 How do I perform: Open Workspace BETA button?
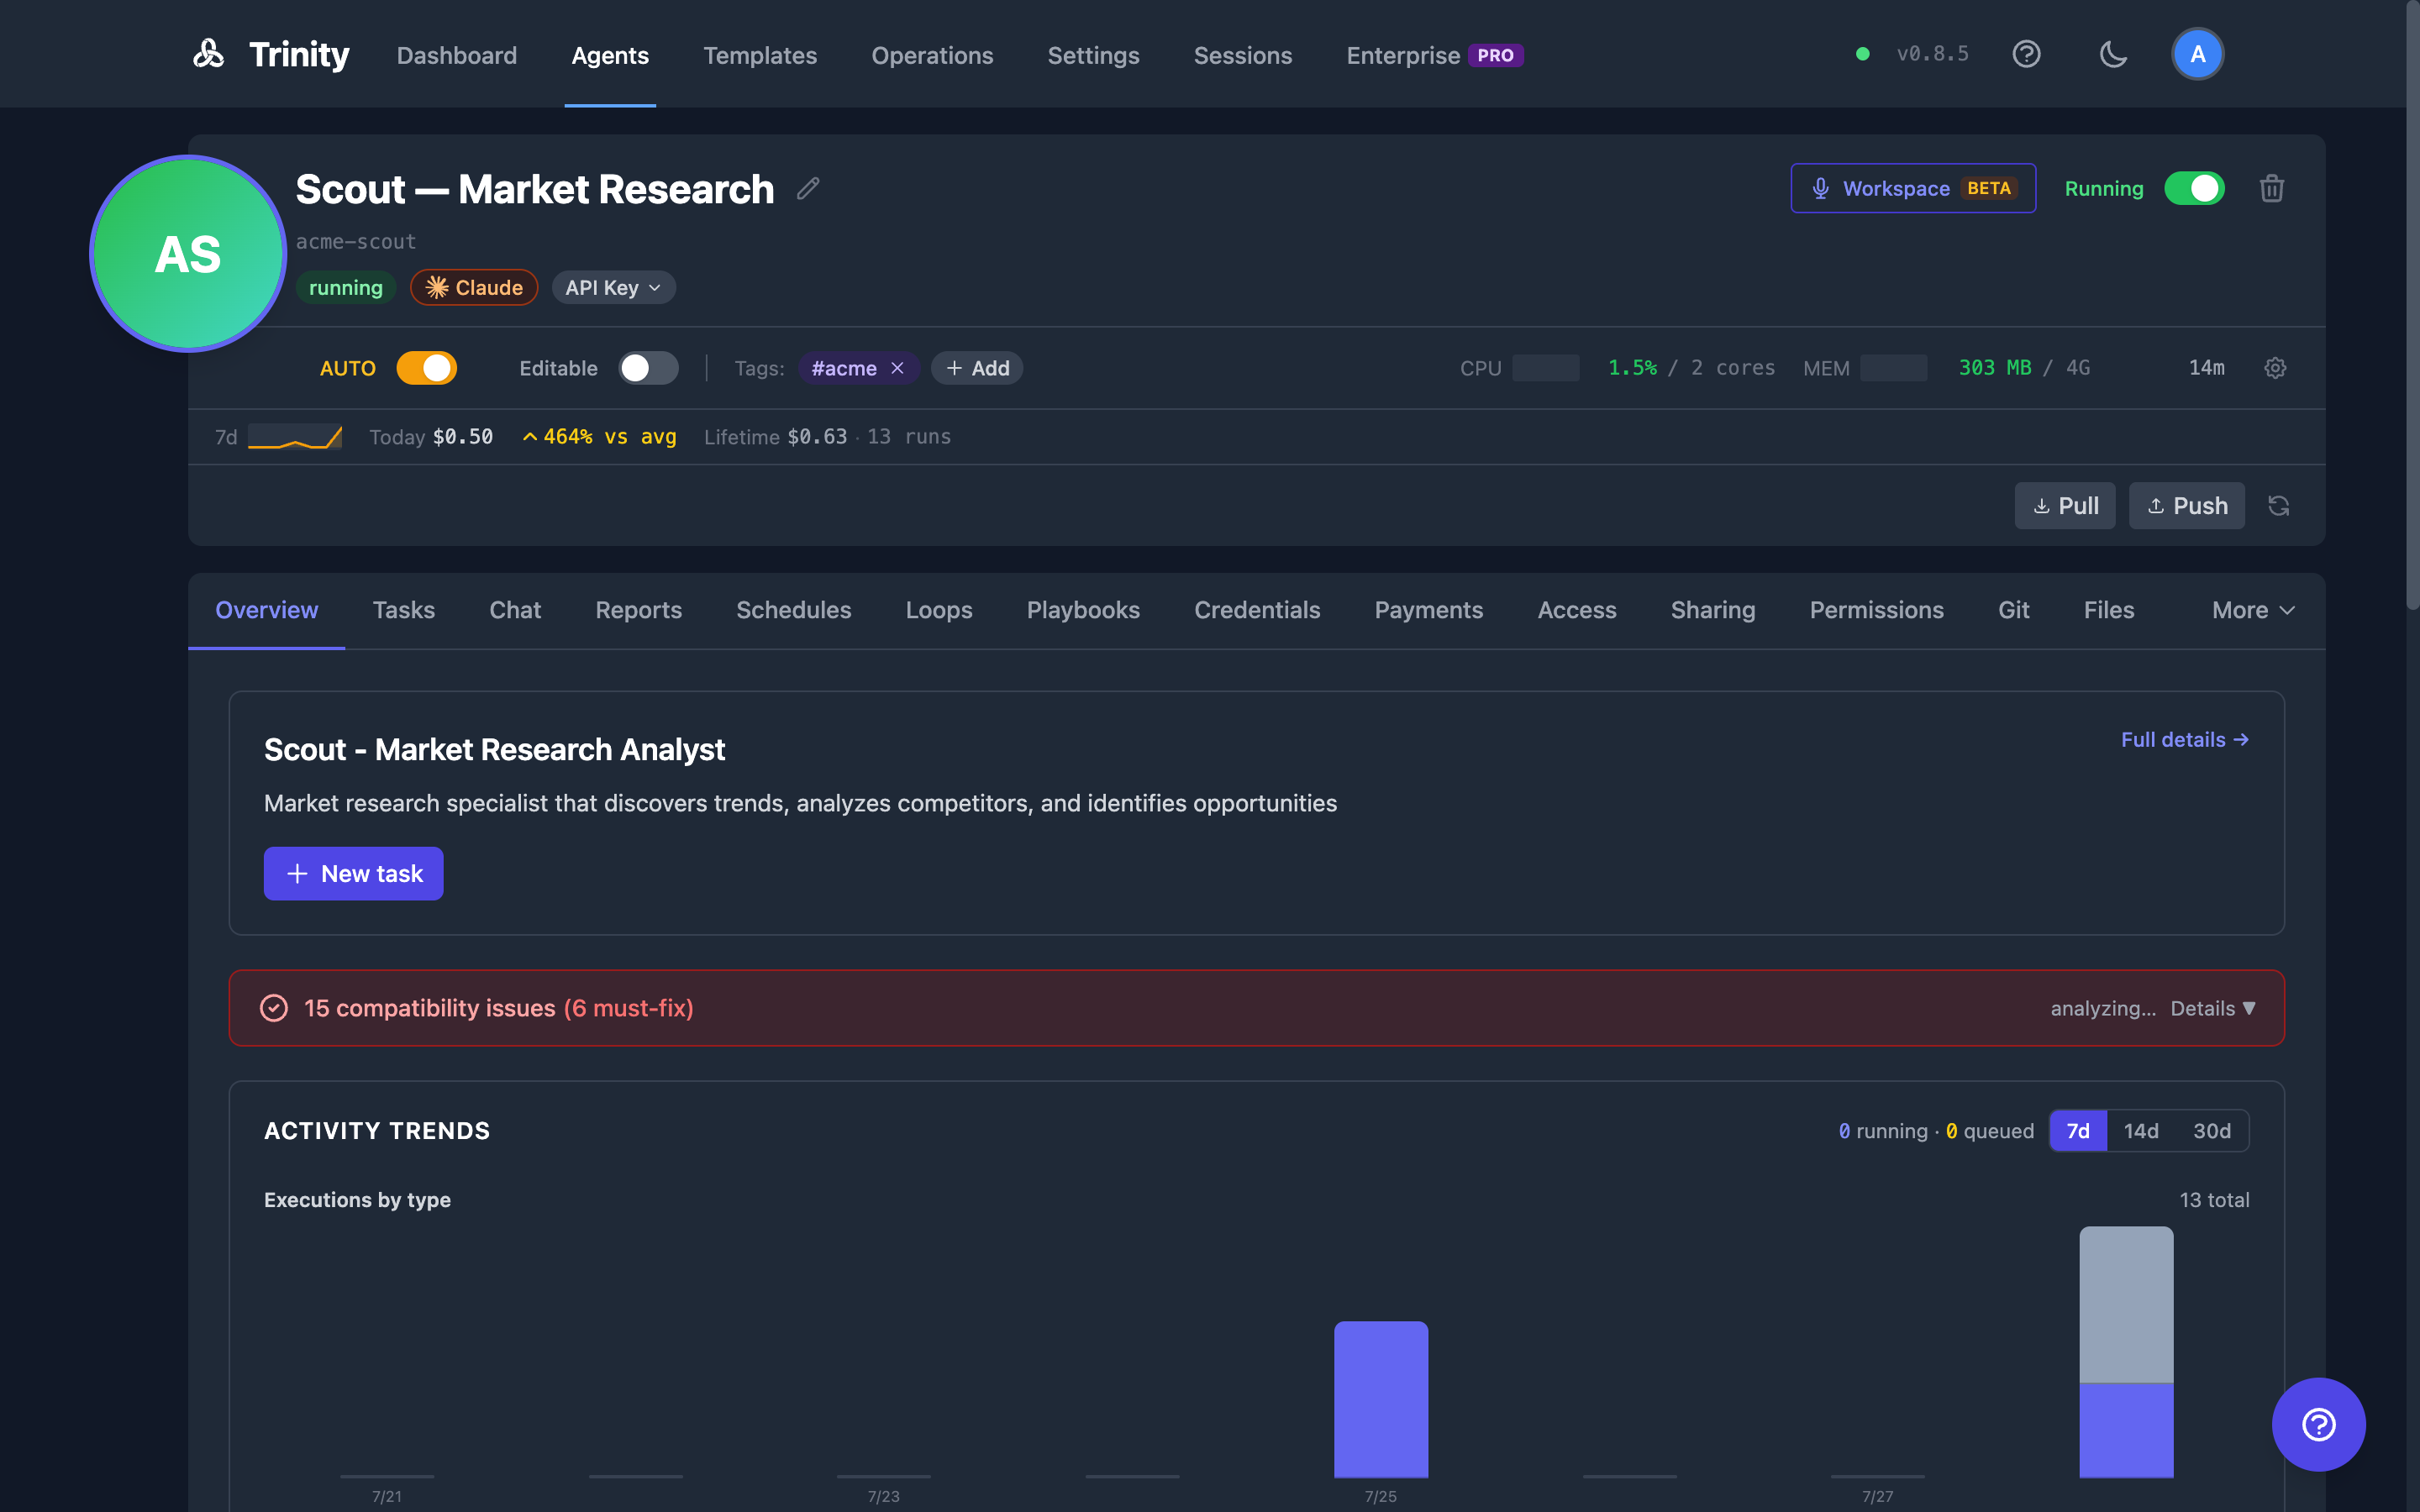[1913, 188]
